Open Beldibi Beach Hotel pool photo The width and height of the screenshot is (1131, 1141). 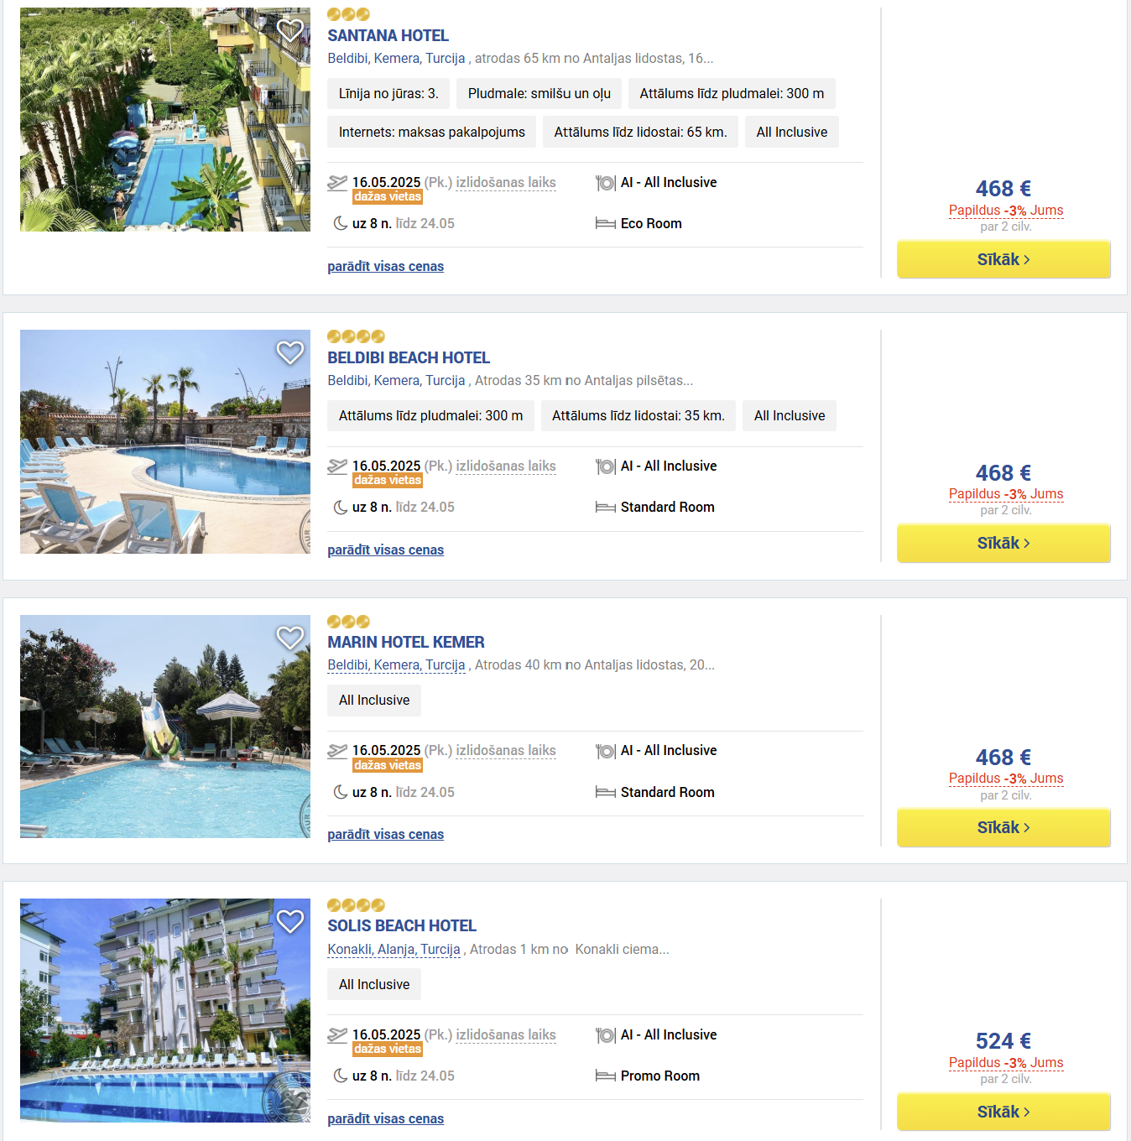[165, 442]
